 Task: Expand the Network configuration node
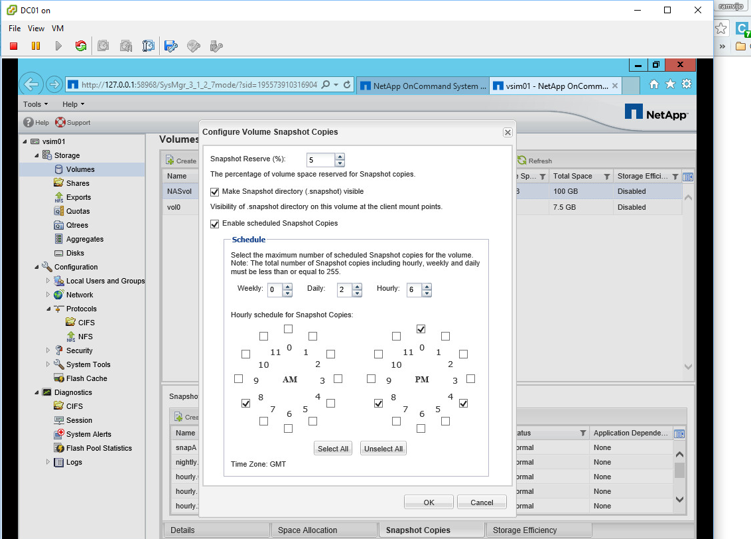tap(47, 294)
